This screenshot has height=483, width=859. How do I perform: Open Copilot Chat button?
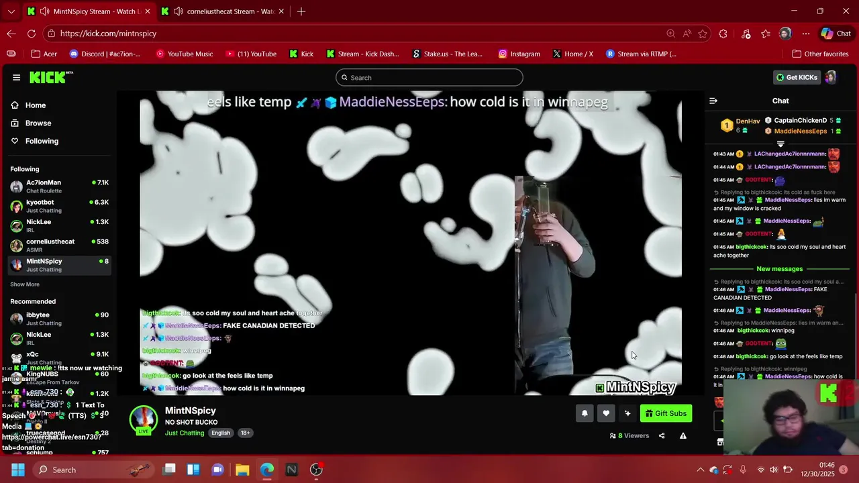[836, 34]
